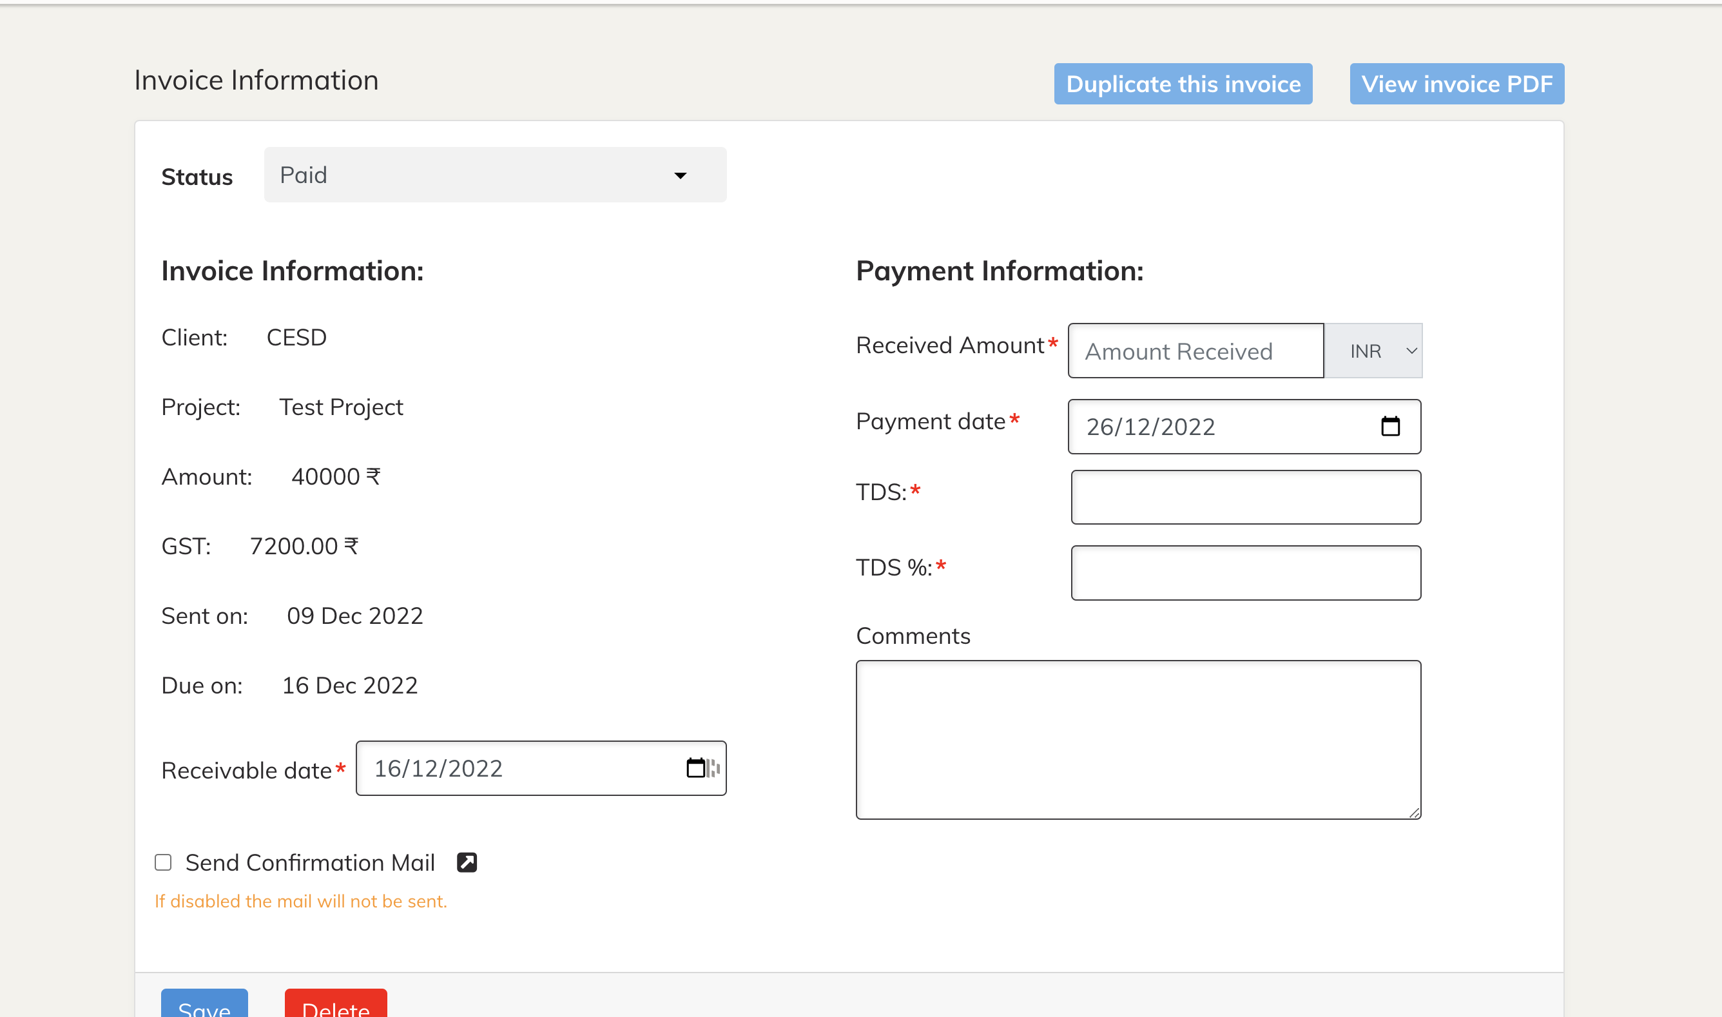Click inside the Amount Received field

1195,351
